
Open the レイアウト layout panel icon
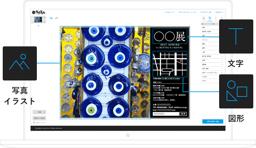click(204, 18)
